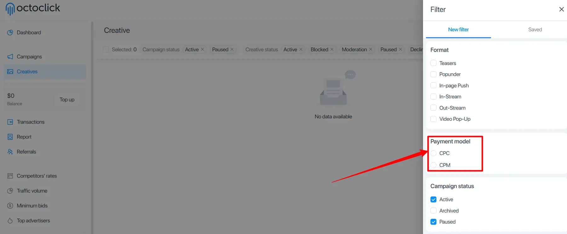
Task: Click the Referrals people icon
Action: [x=10, y=152]
